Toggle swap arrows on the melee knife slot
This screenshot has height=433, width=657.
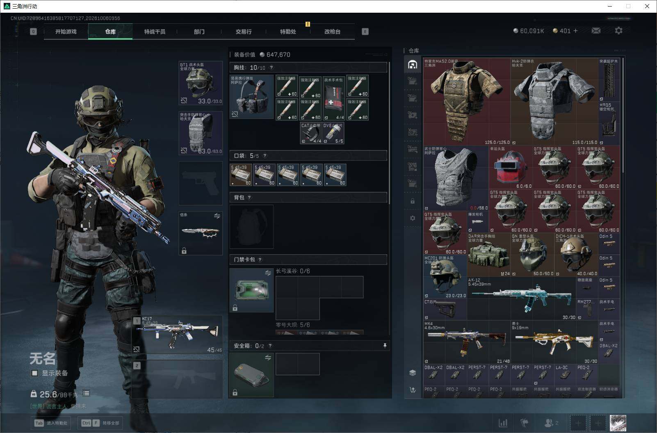[217, 216]
